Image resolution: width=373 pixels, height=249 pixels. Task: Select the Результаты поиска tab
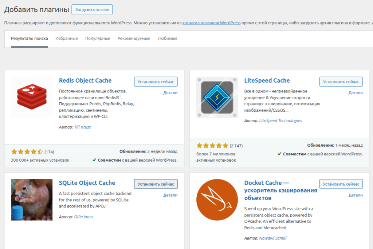(x=30, y=38)
